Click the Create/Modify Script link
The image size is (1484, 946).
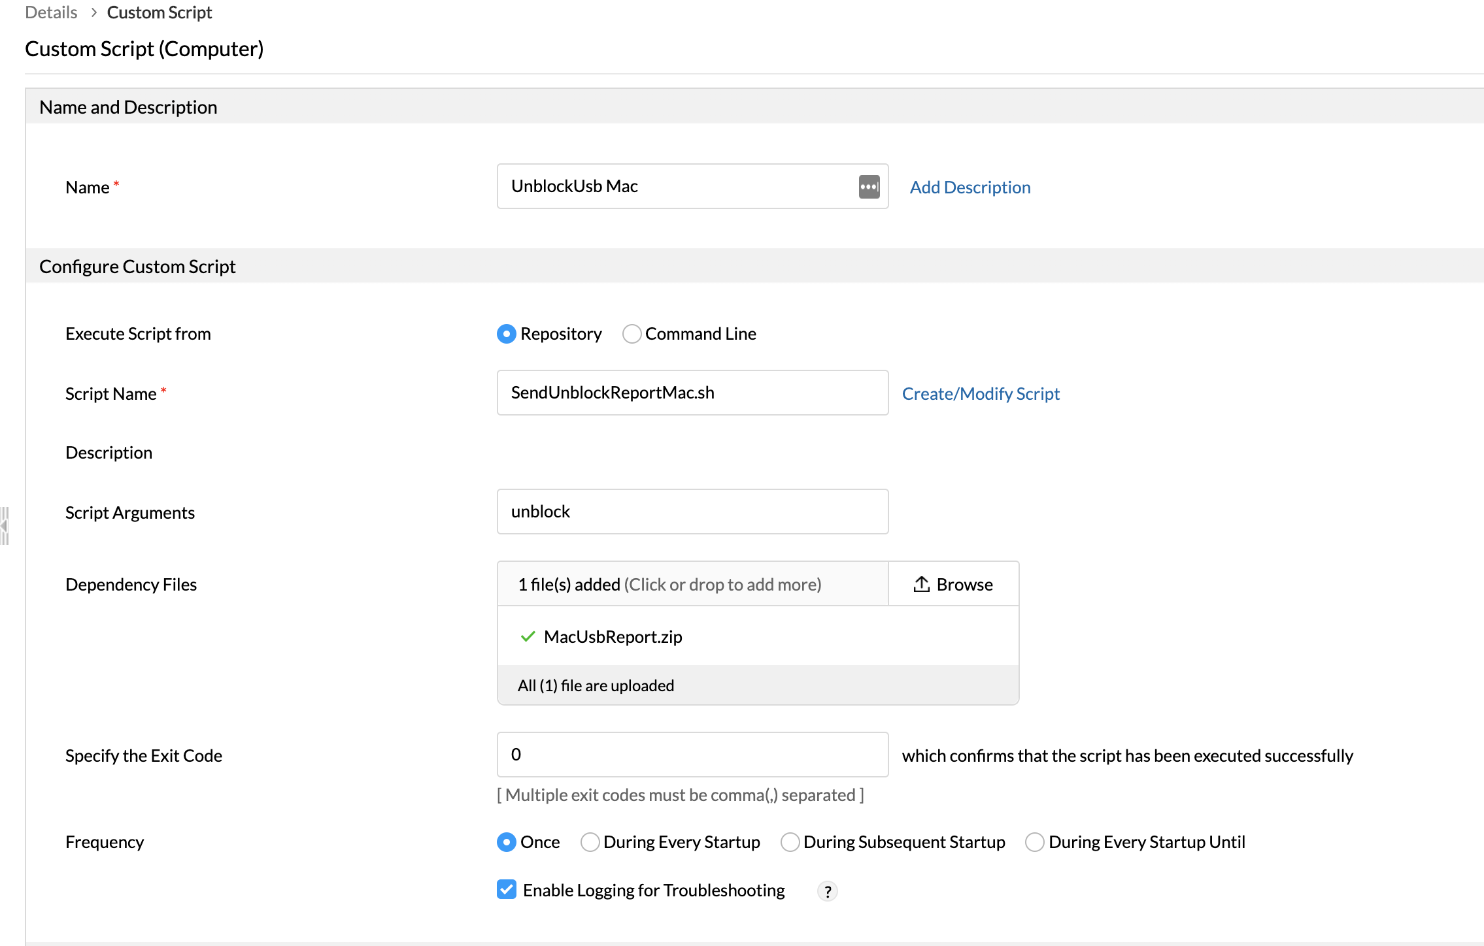click(x=980, y=394)
